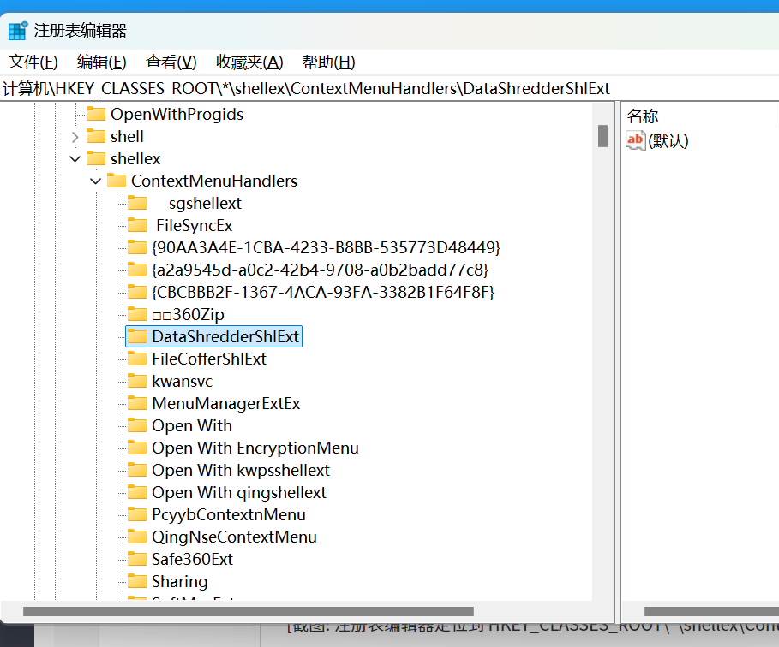Collapse the shellex key
Image resolution: width=779 pixels, height=647 pixels.
[75, 159]
